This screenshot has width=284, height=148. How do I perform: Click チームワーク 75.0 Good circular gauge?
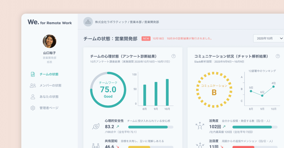108,90
